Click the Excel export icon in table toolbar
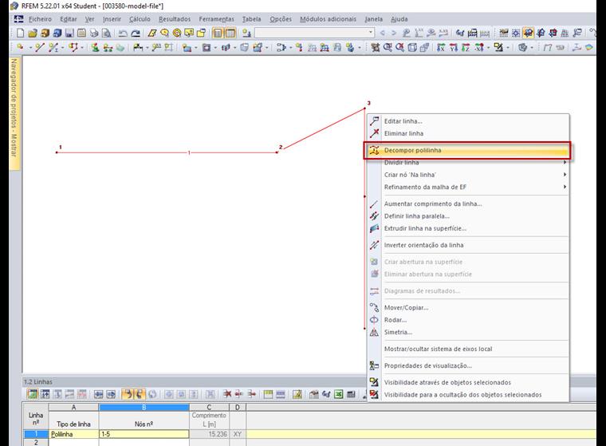606x446 pixels. pos(339,395)
